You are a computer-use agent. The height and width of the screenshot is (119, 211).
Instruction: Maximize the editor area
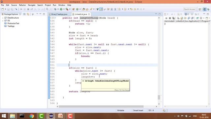[x=160, y=14]
